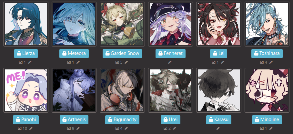
Task: Click the image icon beneath Urei
Action: click(165, 128)
